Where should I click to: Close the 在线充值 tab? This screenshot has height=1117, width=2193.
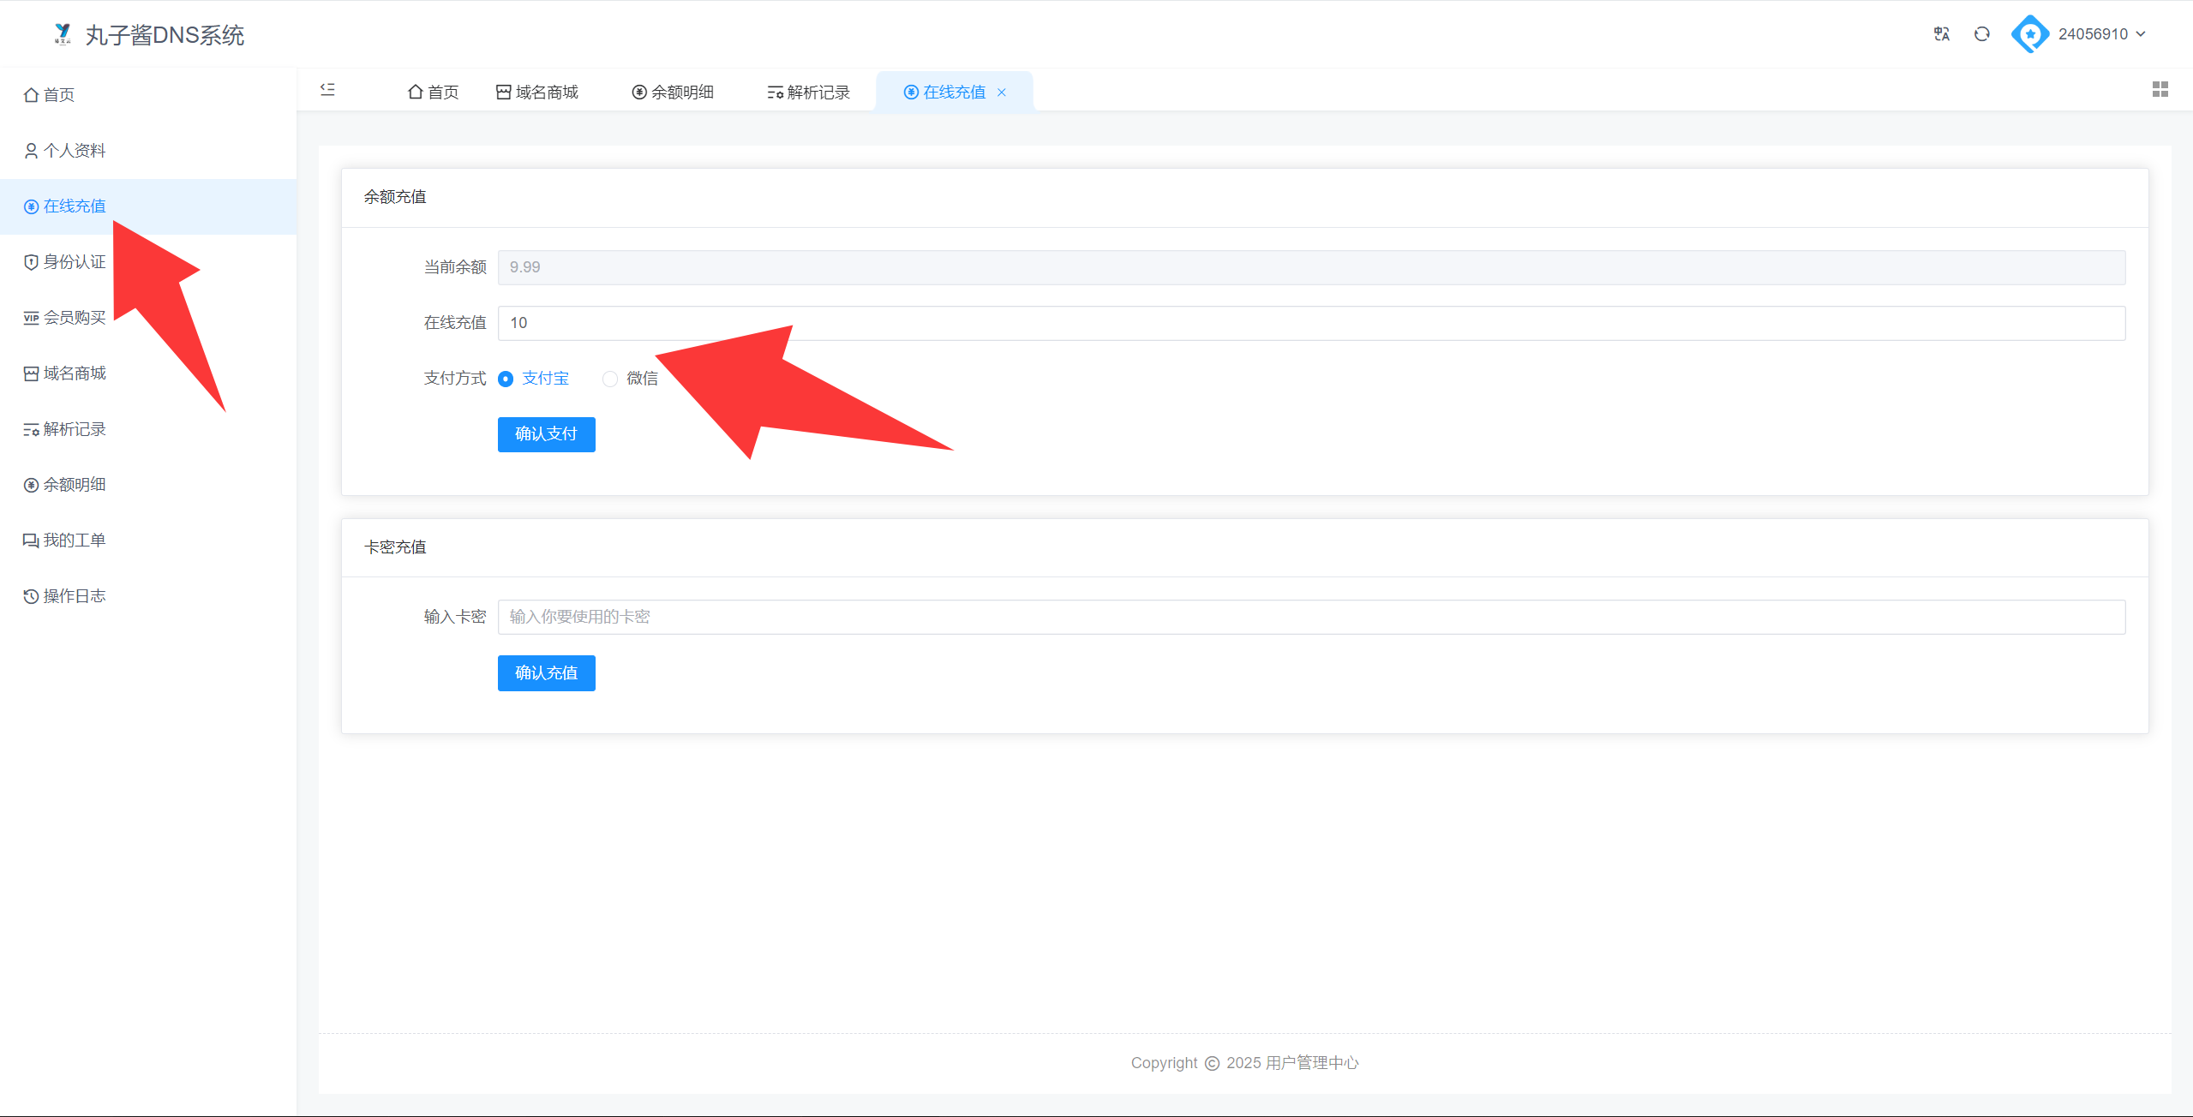(1002, 93)
